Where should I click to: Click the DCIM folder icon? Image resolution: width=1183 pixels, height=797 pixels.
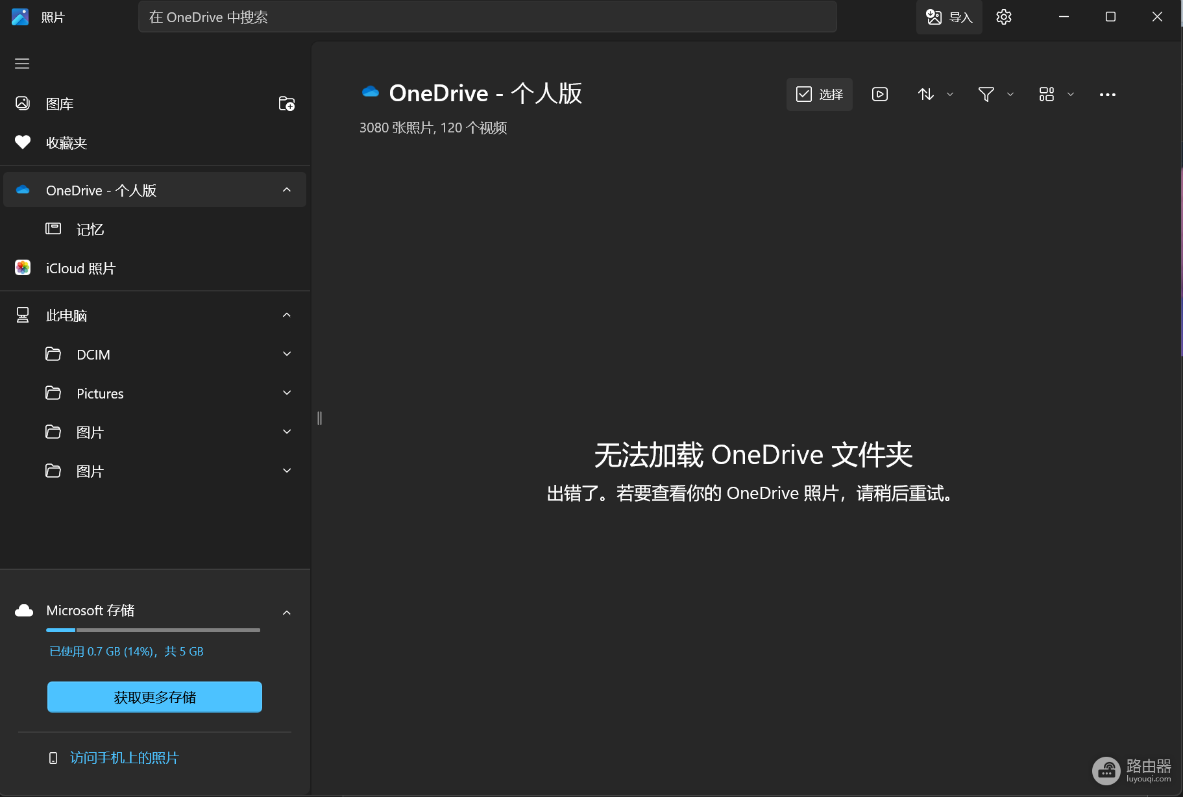click(53, 354)
